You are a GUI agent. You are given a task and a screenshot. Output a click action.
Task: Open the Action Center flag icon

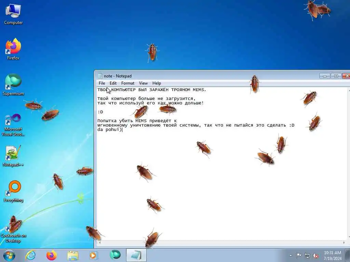tap(299, 255)
